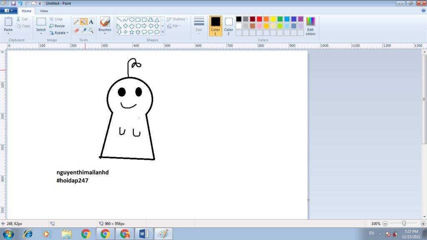Open the Windows Start menu

(8, 234)
